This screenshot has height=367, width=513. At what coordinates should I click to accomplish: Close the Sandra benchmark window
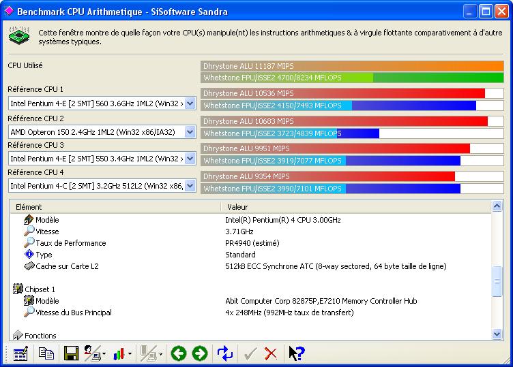tap(501, 12)
